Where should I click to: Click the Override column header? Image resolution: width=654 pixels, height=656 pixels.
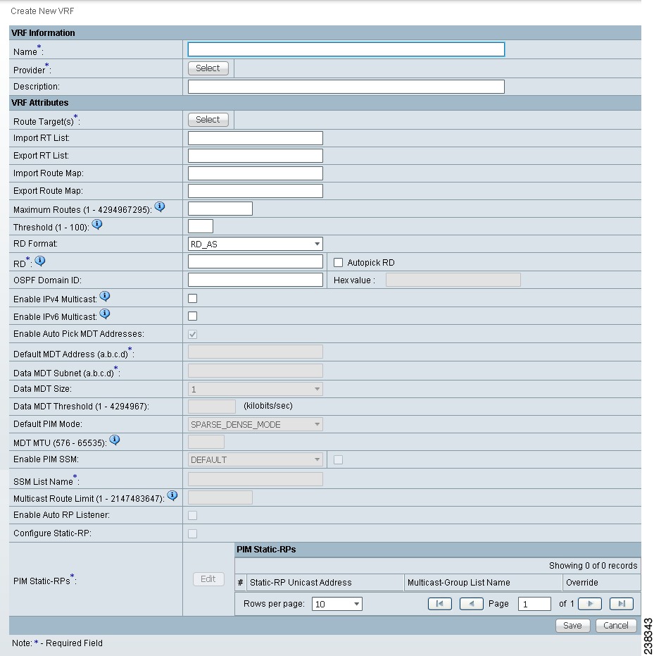602,582
